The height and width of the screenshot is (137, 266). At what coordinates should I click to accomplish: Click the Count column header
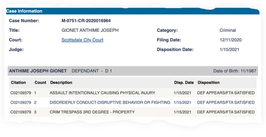pyautogui.click(x=40, y=82)
